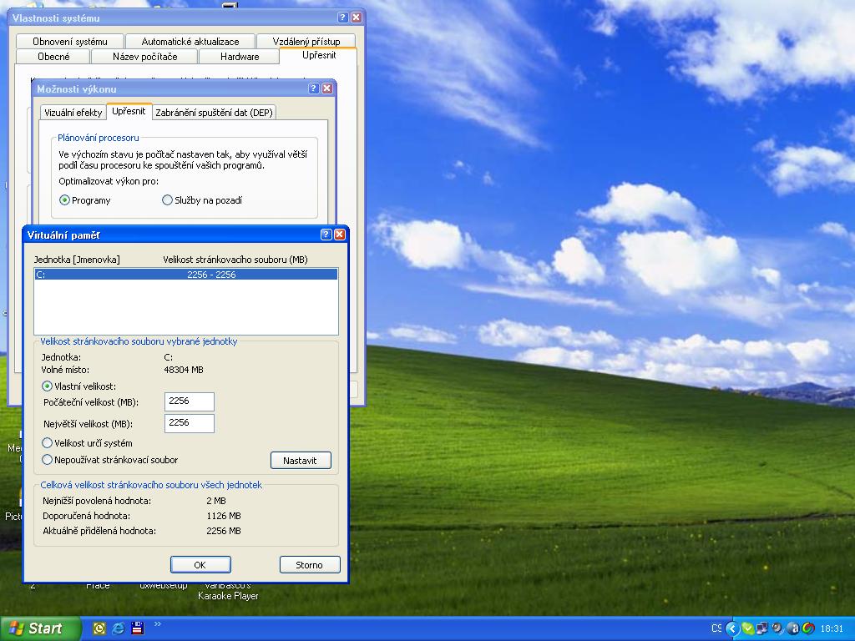Select the 'Vlastní velikost' radio option

click(x=48, y=386)
